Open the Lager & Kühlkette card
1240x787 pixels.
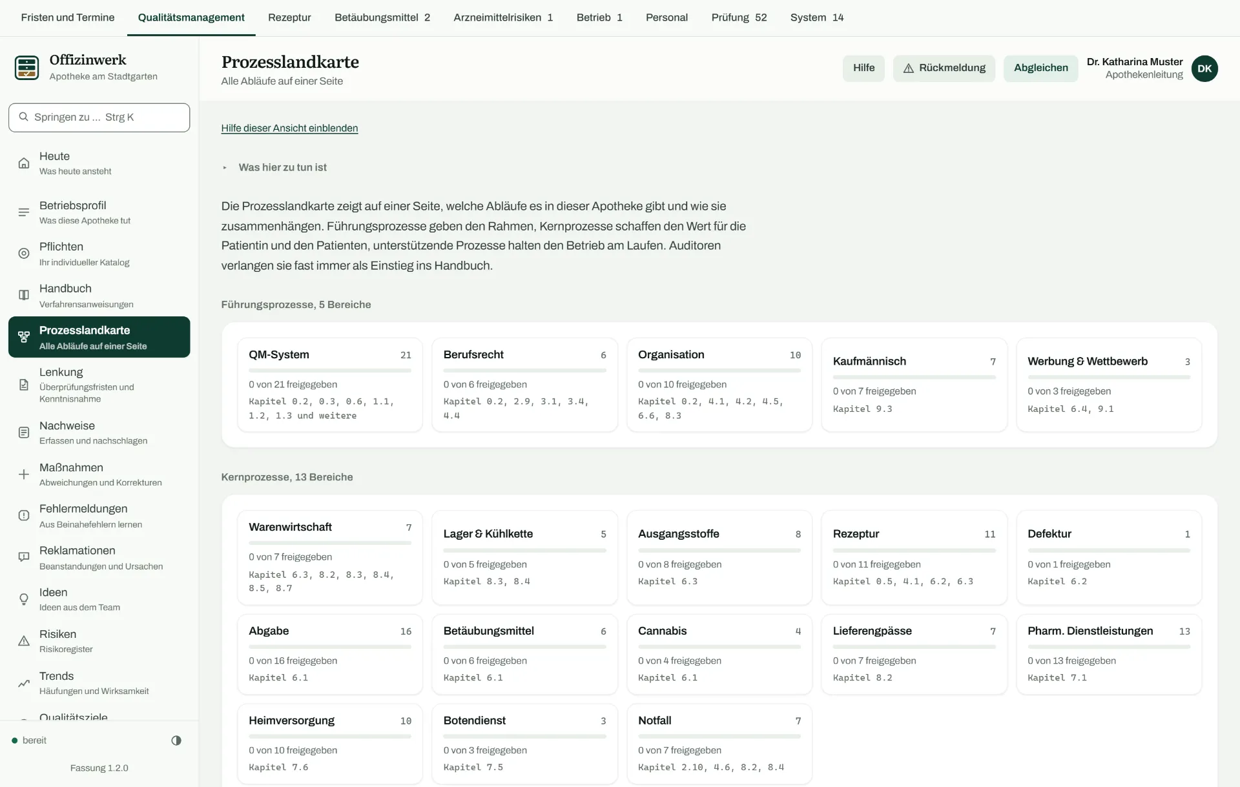(x=524, y=558)
